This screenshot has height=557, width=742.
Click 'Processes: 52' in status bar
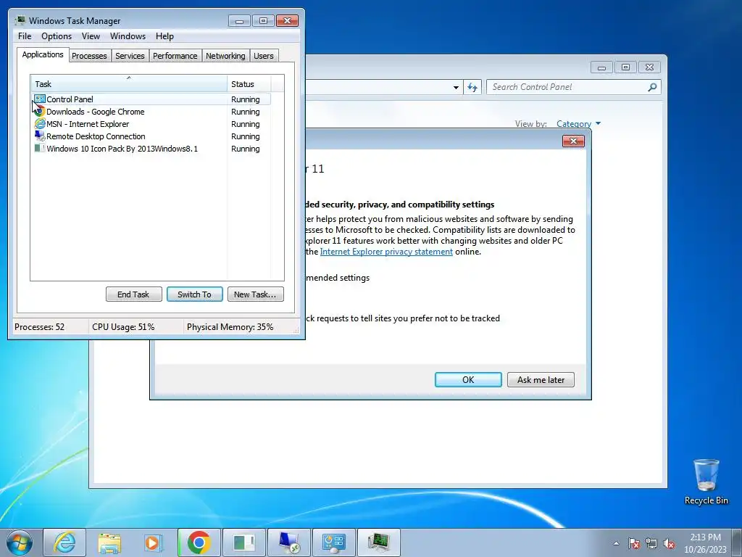click(39, 327)
